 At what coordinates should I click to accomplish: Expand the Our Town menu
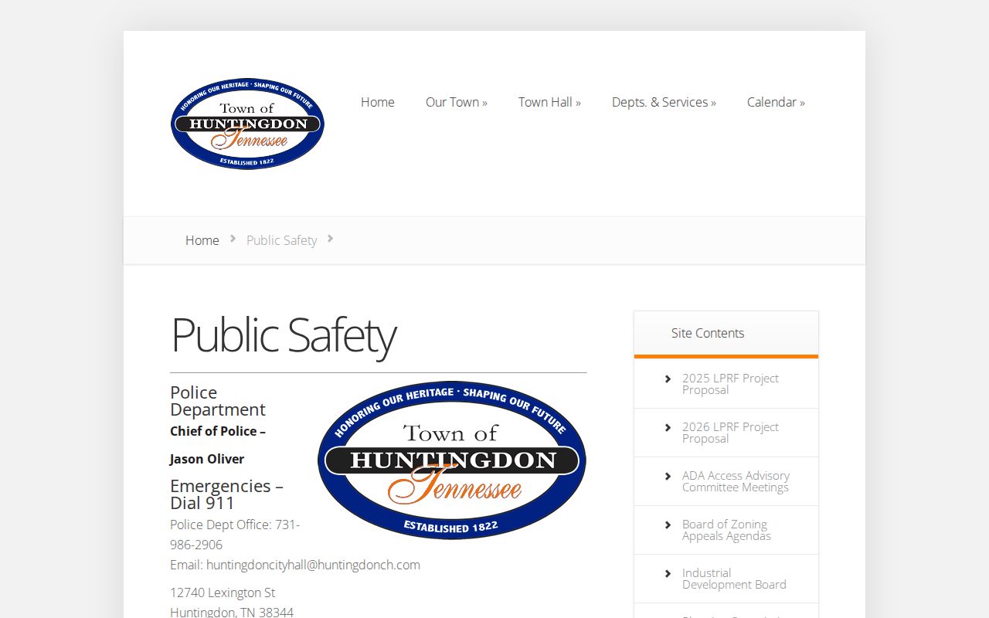point(457,102)
